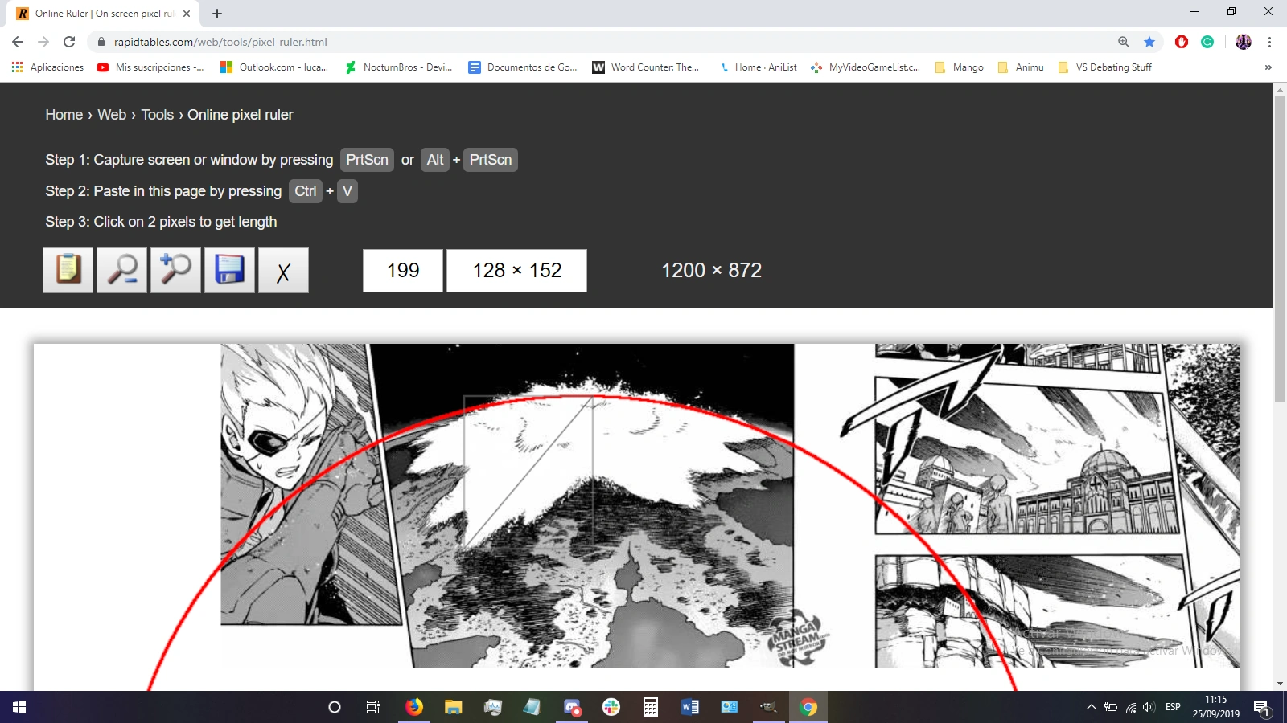Expand the Animu bookmark folder
The image size is (1287, 723).
(x=1021, y=67)
